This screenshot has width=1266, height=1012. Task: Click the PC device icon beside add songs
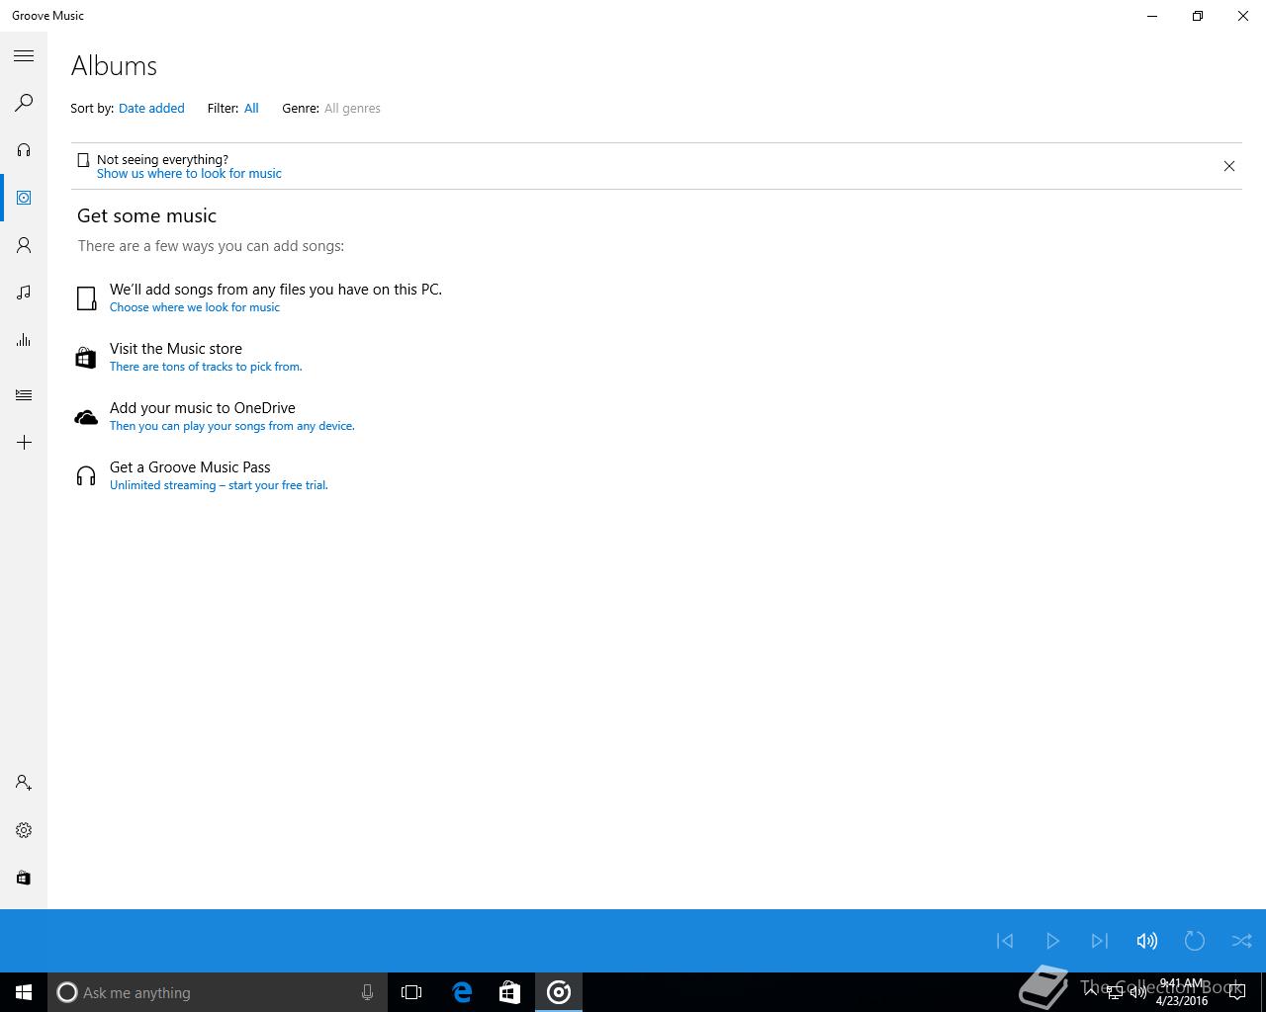point(87,297)
